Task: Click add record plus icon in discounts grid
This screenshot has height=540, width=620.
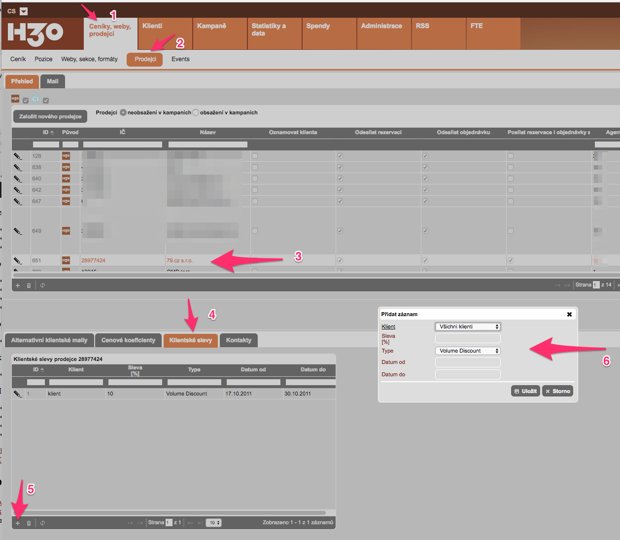Action: [18, 523]
